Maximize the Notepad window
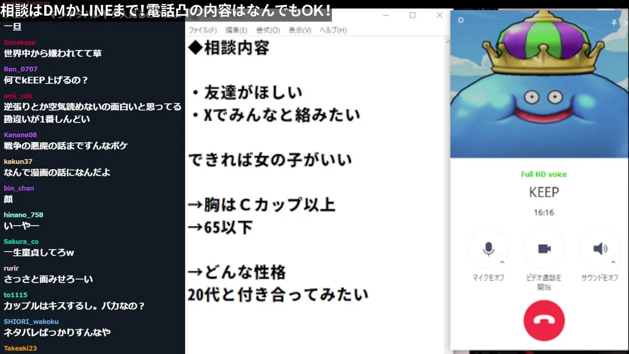This screenshot has height=354, width=629. pyautogui.click(x=412, y=15)
